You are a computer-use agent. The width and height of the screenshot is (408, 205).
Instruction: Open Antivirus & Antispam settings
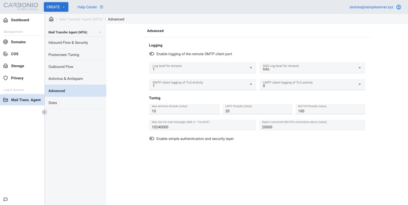pos(75,78)
